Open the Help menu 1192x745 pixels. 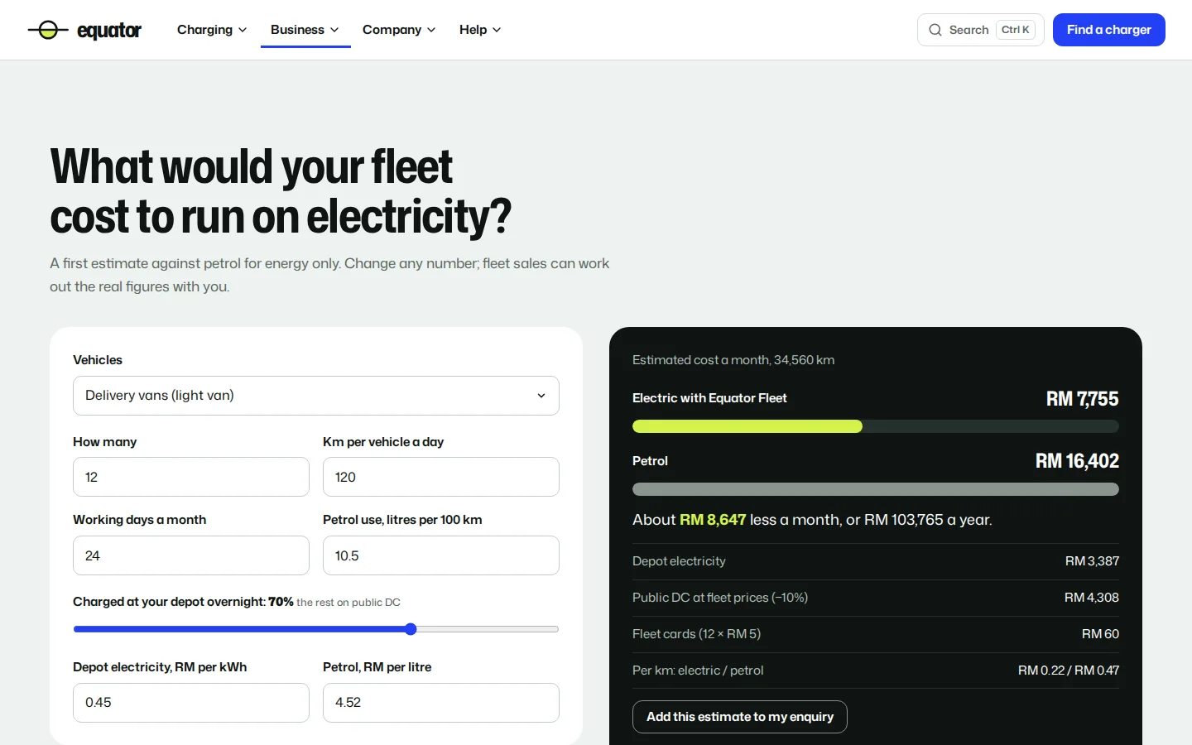480,30
